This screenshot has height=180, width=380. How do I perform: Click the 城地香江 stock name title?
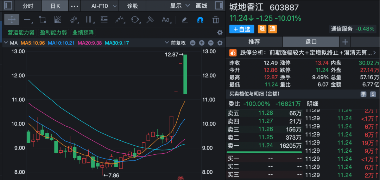[x=246, y=7]
